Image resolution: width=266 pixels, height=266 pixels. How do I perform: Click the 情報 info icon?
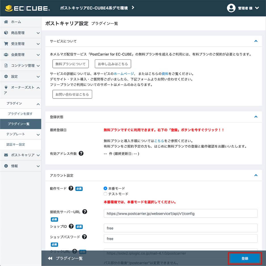[6, 166]
